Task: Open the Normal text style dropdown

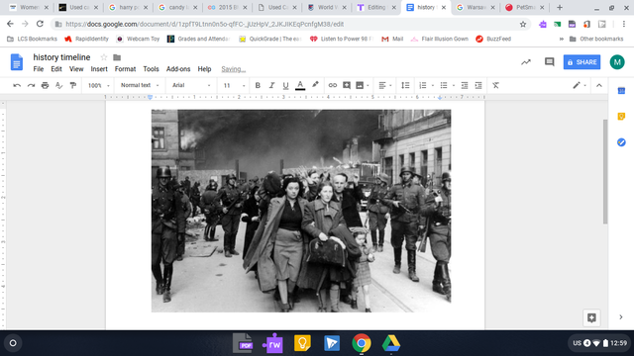Action: 140,85
